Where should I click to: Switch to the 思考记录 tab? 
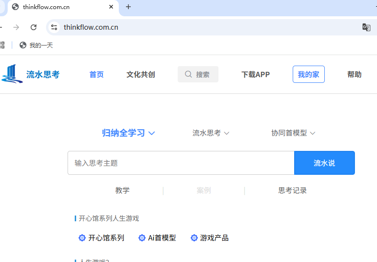(292, 190)
